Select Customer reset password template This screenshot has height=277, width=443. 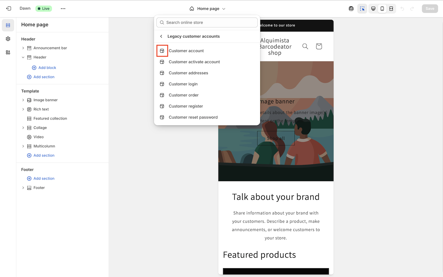point(193,117)
